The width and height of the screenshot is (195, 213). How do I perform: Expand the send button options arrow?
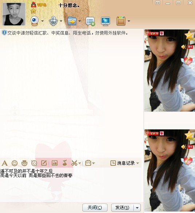pos(137,208)
